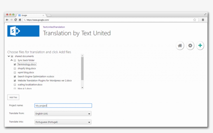Click the file list scroll down arrow
Screen dimensions: 213x133
82,88
